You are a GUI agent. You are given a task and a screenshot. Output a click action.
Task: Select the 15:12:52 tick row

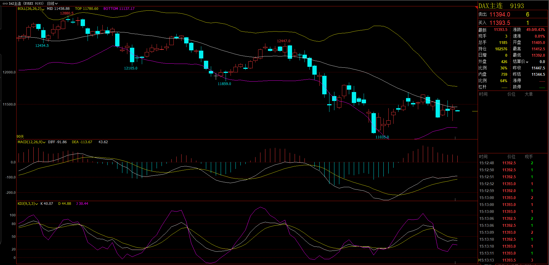pyautogui.click(x=512, y=184)
